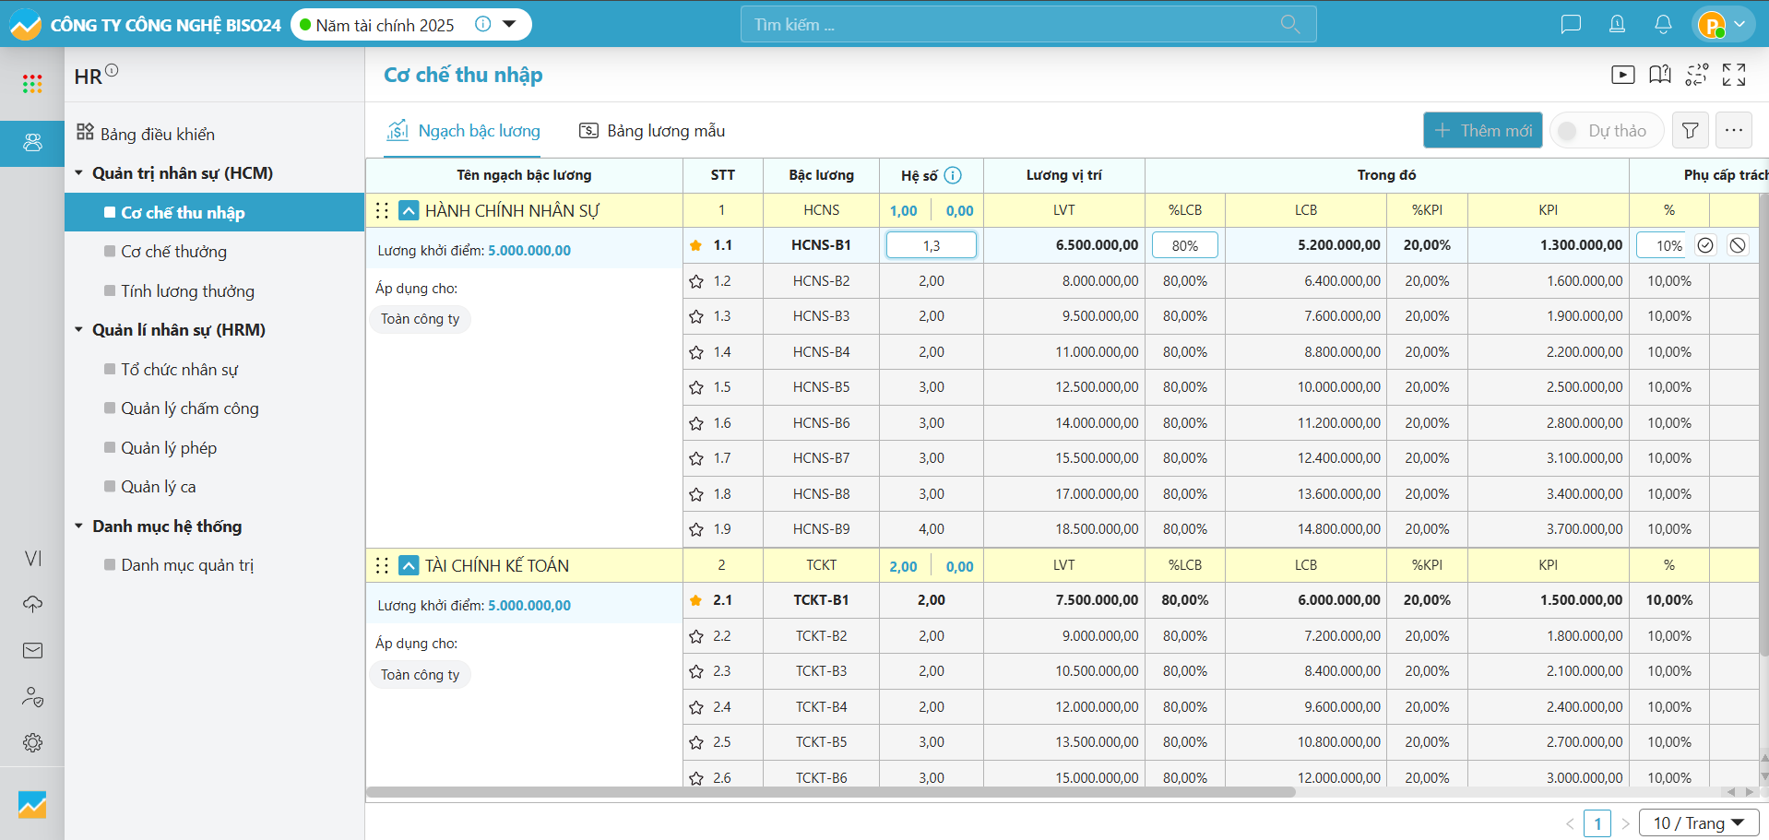Open the mail icon in left rail
This screenshot has height=840, width=1769.
pos(32,651)
